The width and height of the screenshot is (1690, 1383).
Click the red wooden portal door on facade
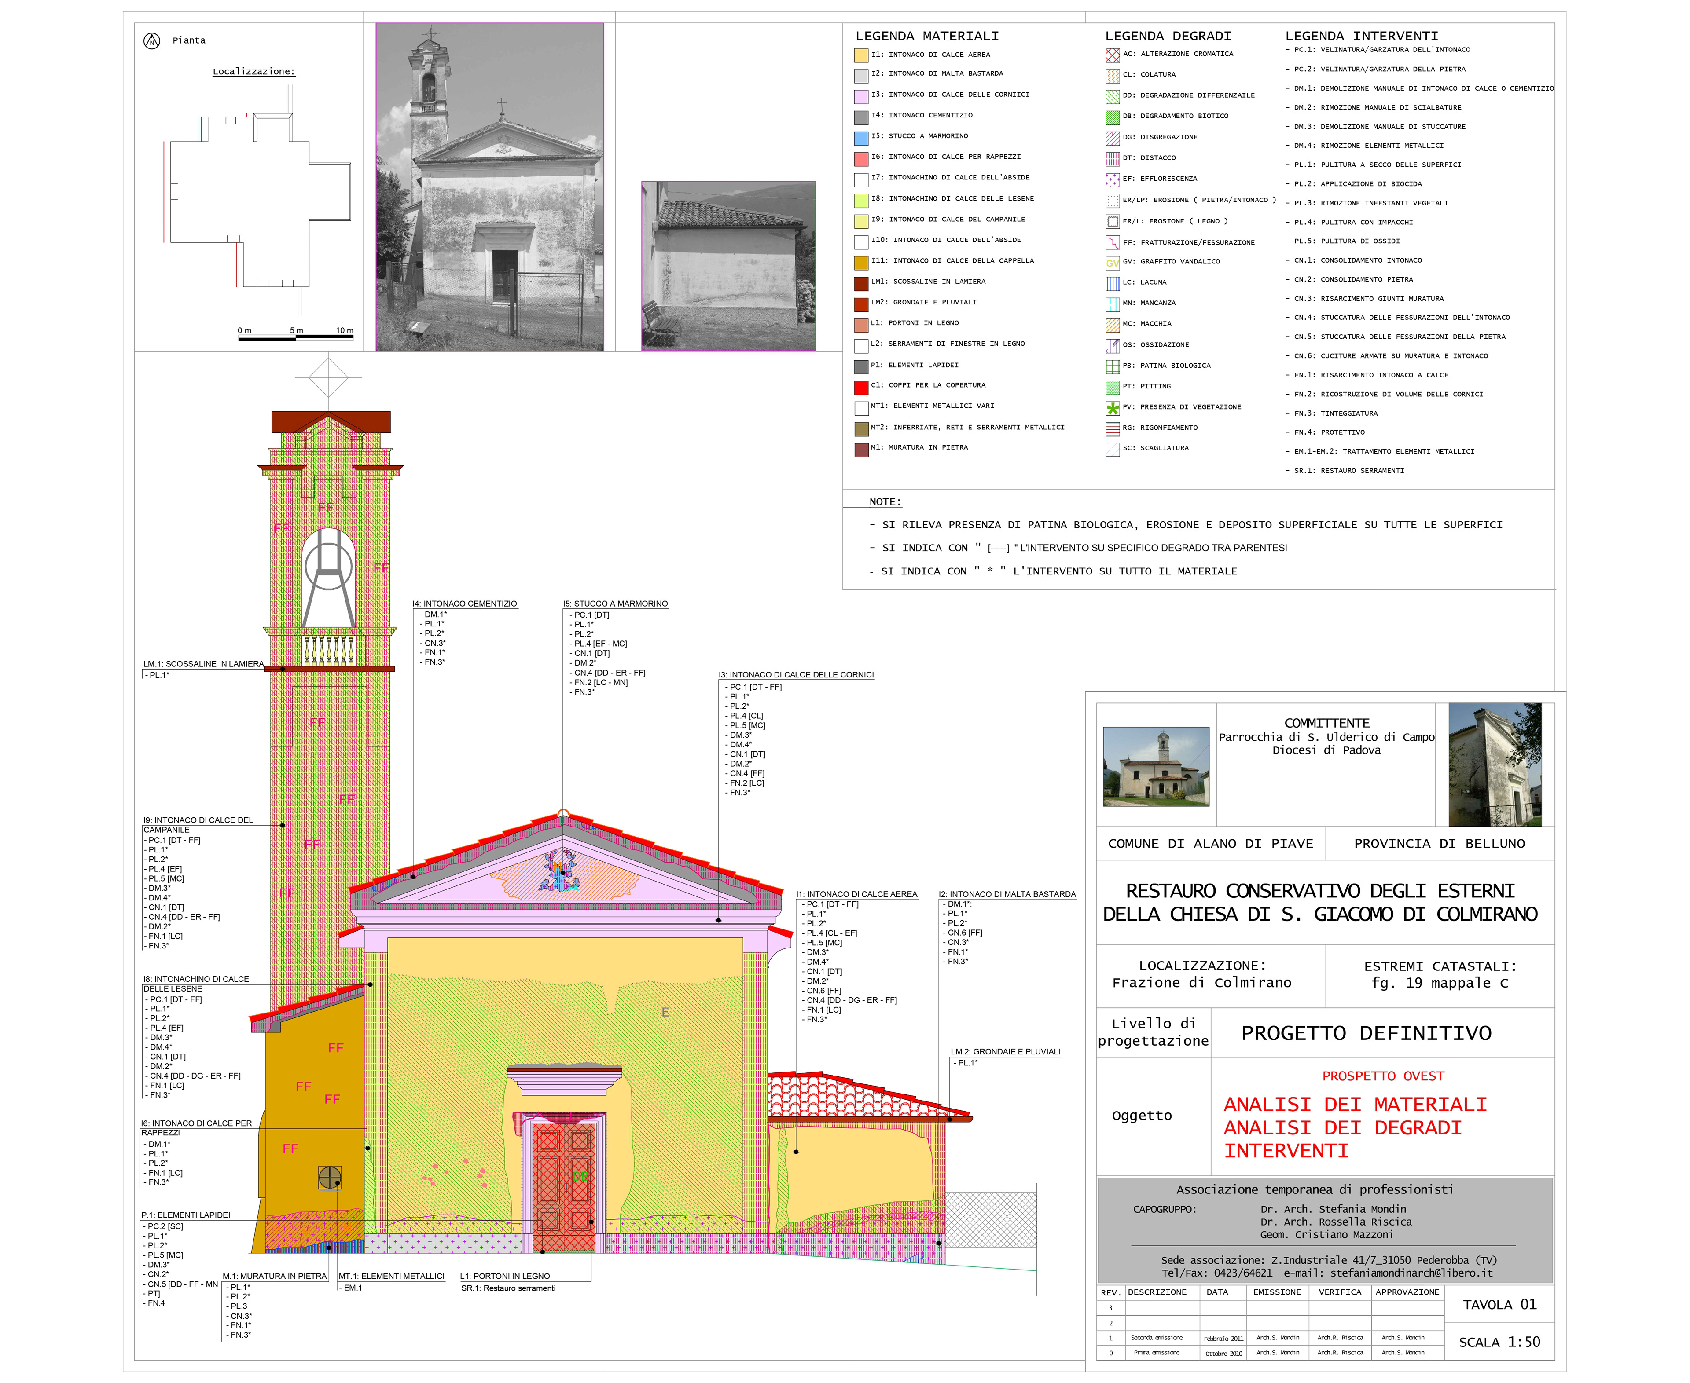(x=564, y=1186)
